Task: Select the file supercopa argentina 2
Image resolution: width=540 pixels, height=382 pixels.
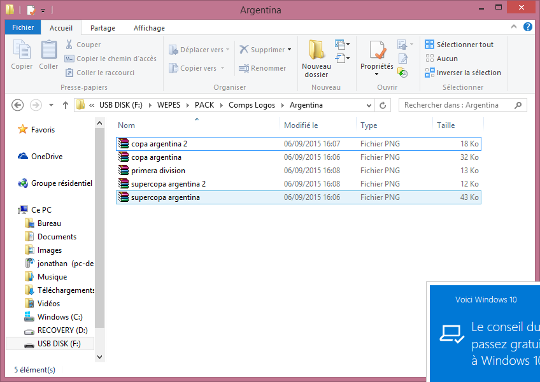Action: tap(299, 184)
